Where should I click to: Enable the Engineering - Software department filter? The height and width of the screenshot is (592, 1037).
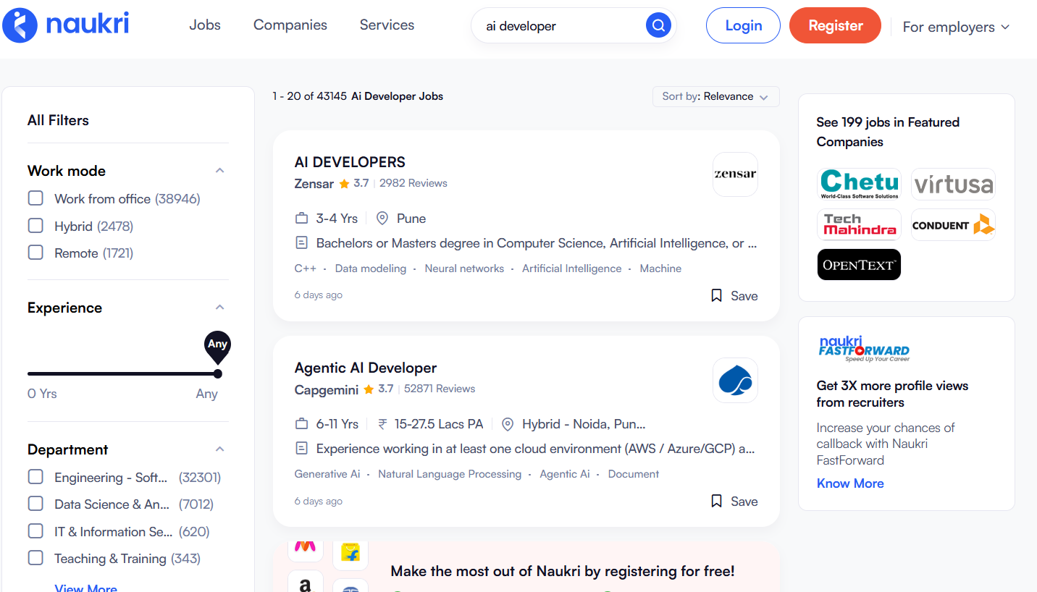click(35, 477)
